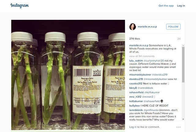Open marielle.m.n.o.p username next to avatar
The image size is (196, 132).
pos(147,27)
